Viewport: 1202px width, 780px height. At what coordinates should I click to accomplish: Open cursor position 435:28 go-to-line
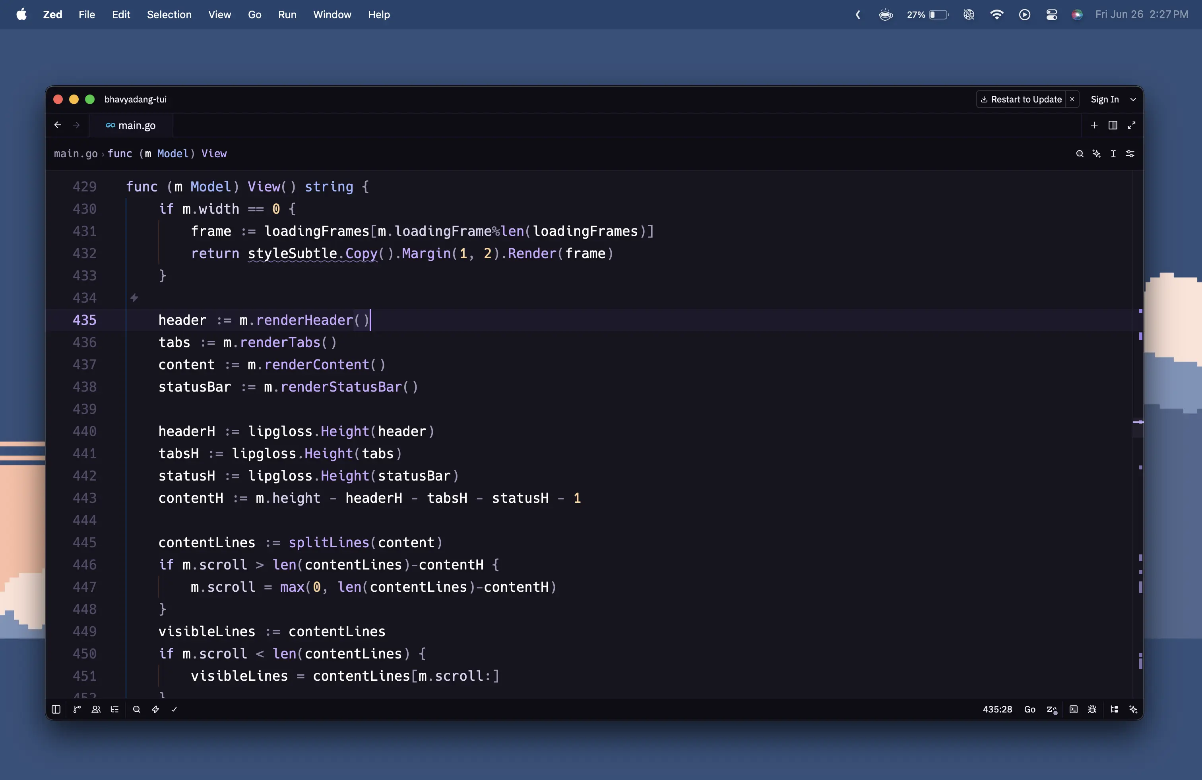(997, 709)
